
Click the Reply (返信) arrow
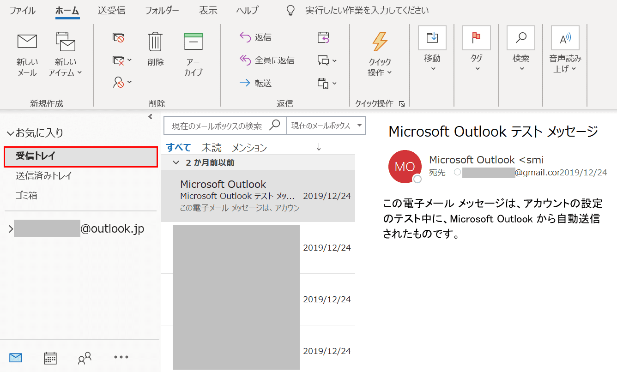pyautogui.click(x=245, y=37)
